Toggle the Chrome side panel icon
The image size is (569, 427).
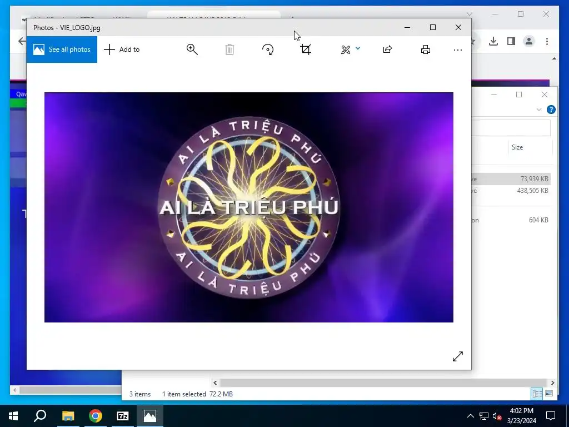(511, 41)
